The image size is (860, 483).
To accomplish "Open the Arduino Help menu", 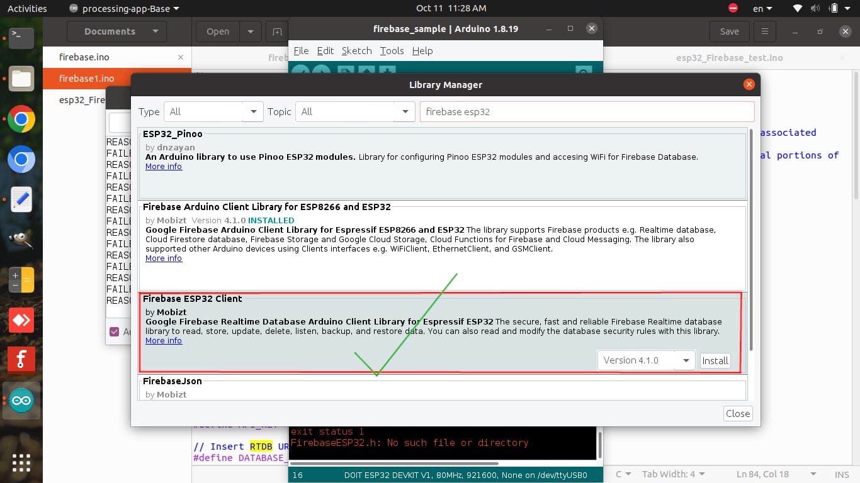I will 422,51.
